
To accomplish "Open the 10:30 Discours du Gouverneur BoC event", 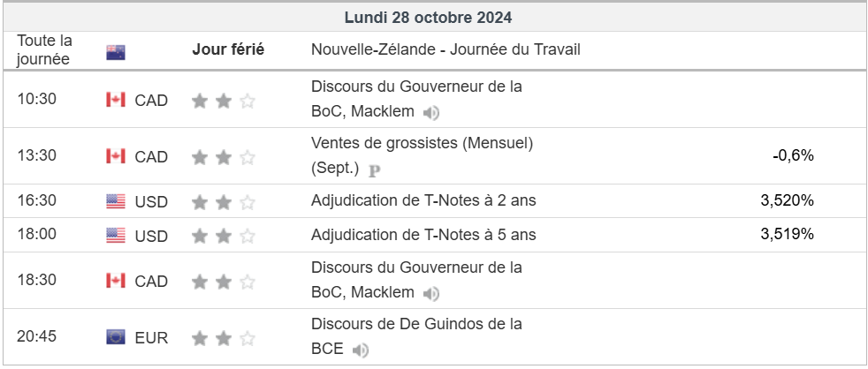I will point(416,100).
